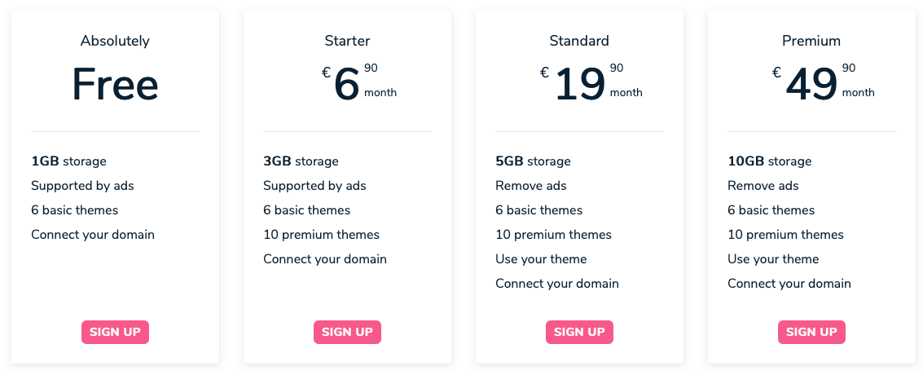Click the "1GB storage" feature line
Screen dimensions: 923x375
tap(69, 161)
